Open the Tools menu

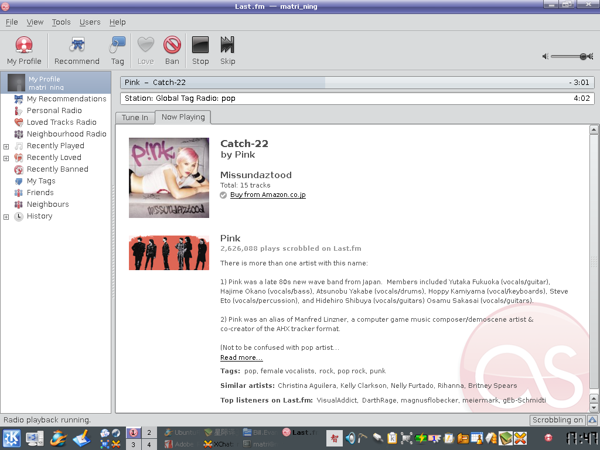[x=61, y=22]
